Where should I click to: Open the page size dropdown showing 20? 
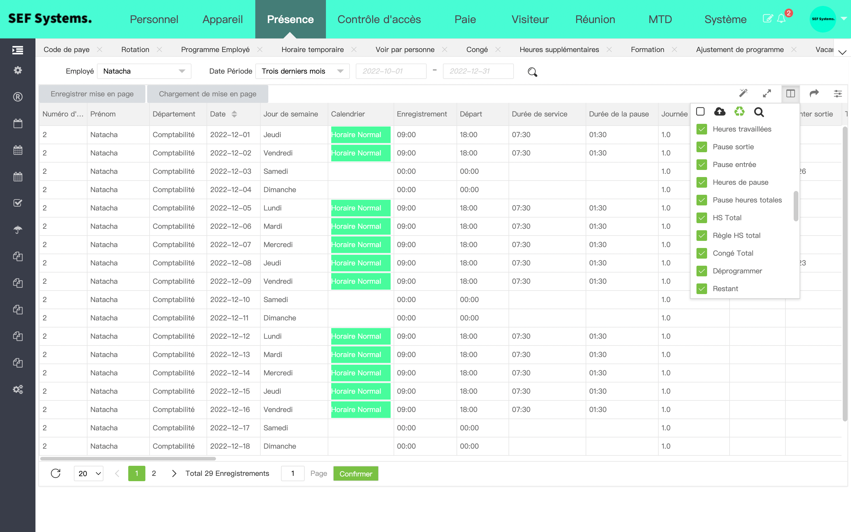[x=89, y=473]
